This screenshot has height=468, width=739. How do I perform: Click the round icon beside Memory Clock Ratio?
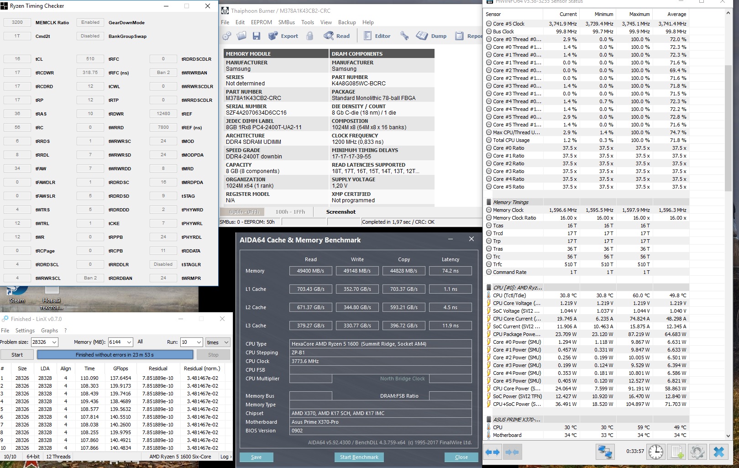click(x=489, y=218)
